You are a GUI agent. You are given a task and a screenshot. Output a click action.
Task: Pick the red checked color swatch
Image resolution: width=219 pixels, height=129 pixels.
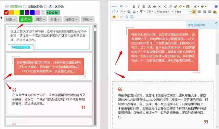pyautogui.click(x=6, y=13)
